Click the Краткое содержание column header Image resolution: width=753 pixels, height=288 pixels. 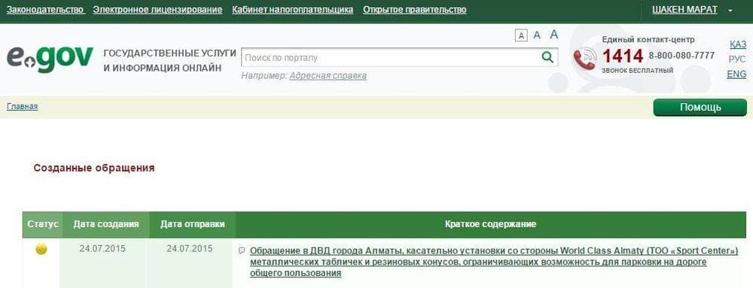(x=490, y=224)
